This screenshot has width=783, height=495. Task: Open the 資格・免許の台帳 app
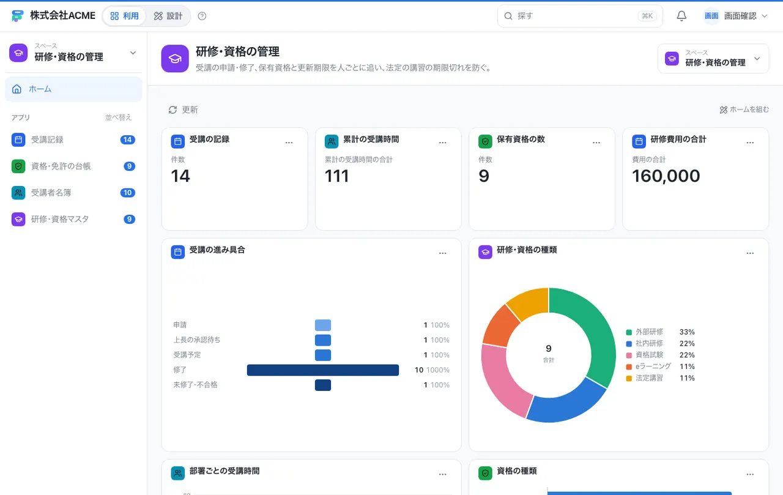73,166
